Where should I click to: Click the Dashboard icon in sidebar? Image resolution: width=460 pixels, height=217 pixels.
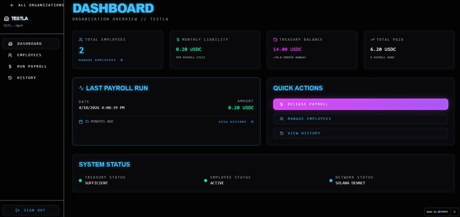pos(10,44)
